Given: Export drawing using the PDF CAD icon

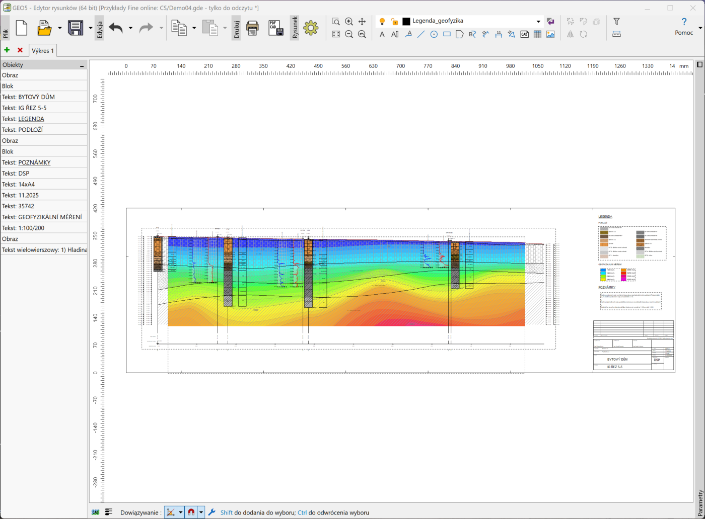Looking at the screenshot, I should (275, 28).
